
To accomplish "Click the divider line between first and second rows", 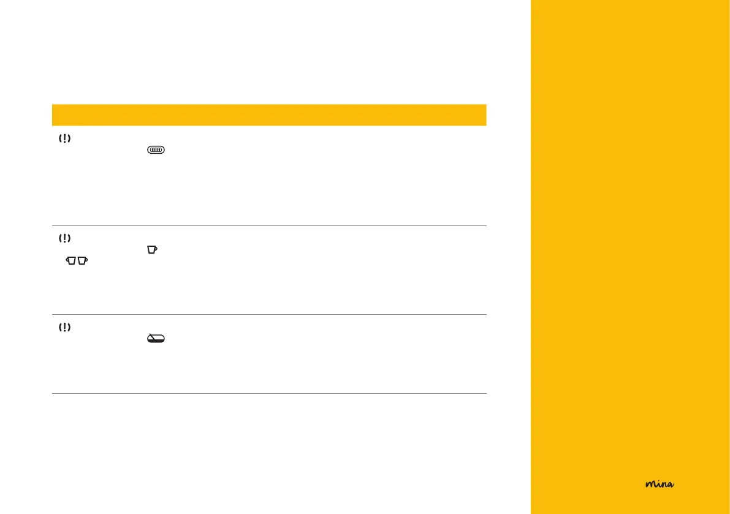I will pyautogui.click(x=269, y=225).
